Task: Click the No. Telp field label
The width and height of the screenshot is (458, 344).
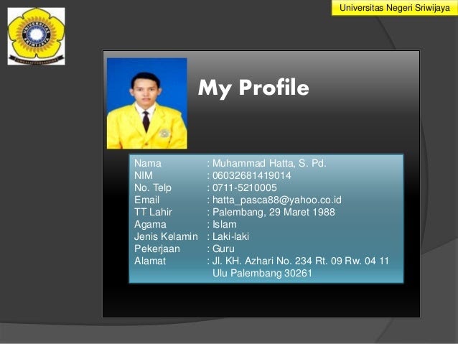Action: (153, 188)
